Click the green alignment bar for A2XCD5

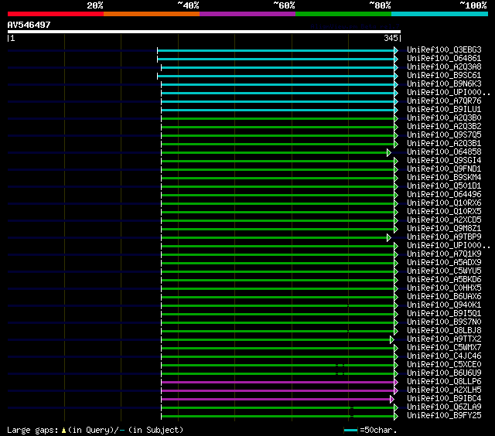pos(278,220)
